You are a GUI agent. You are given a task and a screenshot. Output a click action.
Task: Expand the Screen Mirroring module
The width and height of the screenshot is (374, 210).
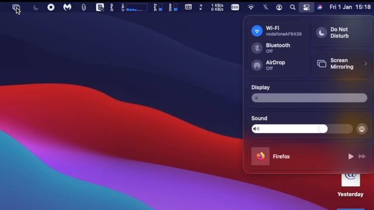[342, 64]
